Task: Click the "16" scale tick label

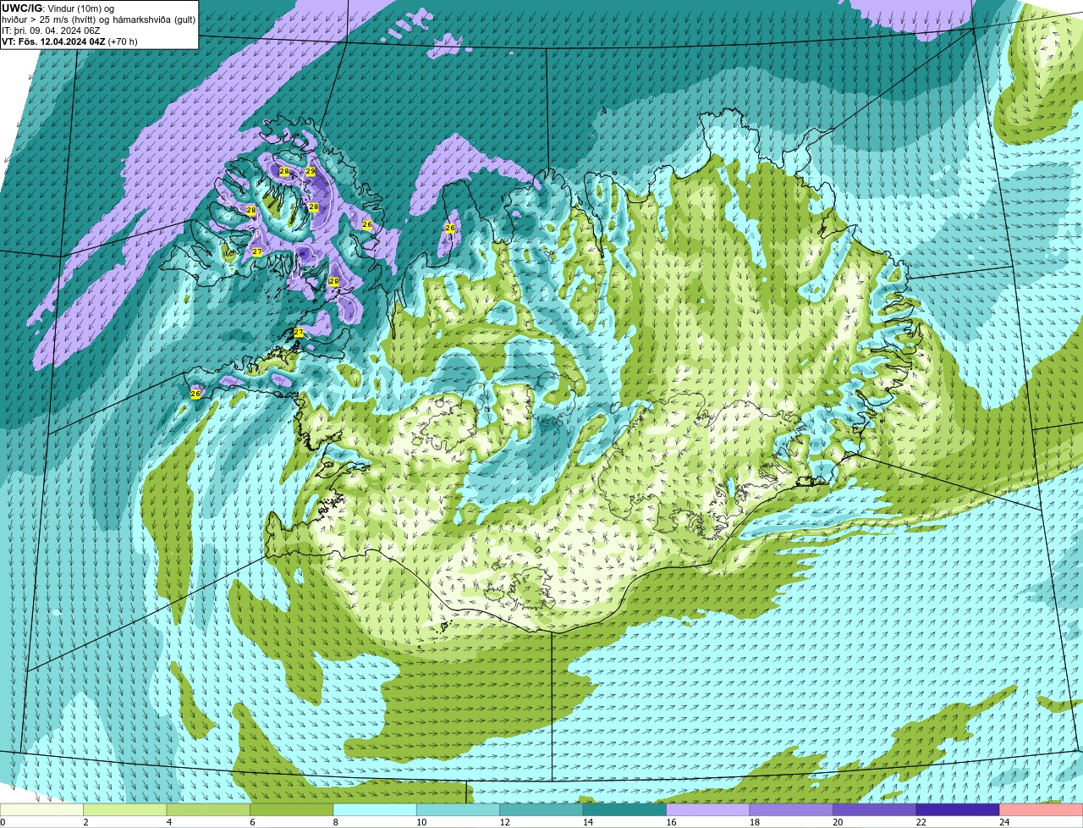Action: pyautogui.click(x=671, y=822)
